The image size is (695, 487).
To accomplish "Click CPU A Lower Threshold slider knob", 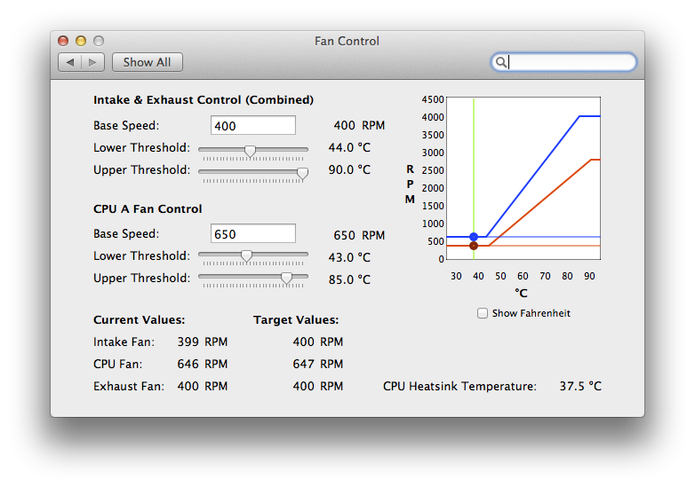I will (246, 255).
